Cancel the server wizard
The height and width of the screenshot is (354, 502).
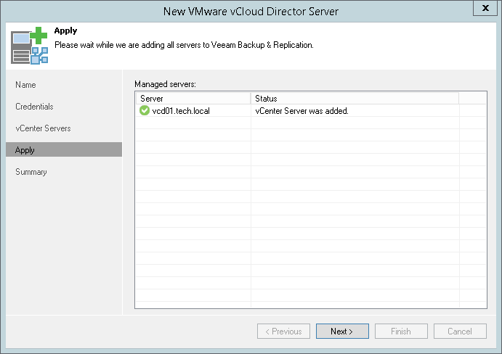coord(460,332)
